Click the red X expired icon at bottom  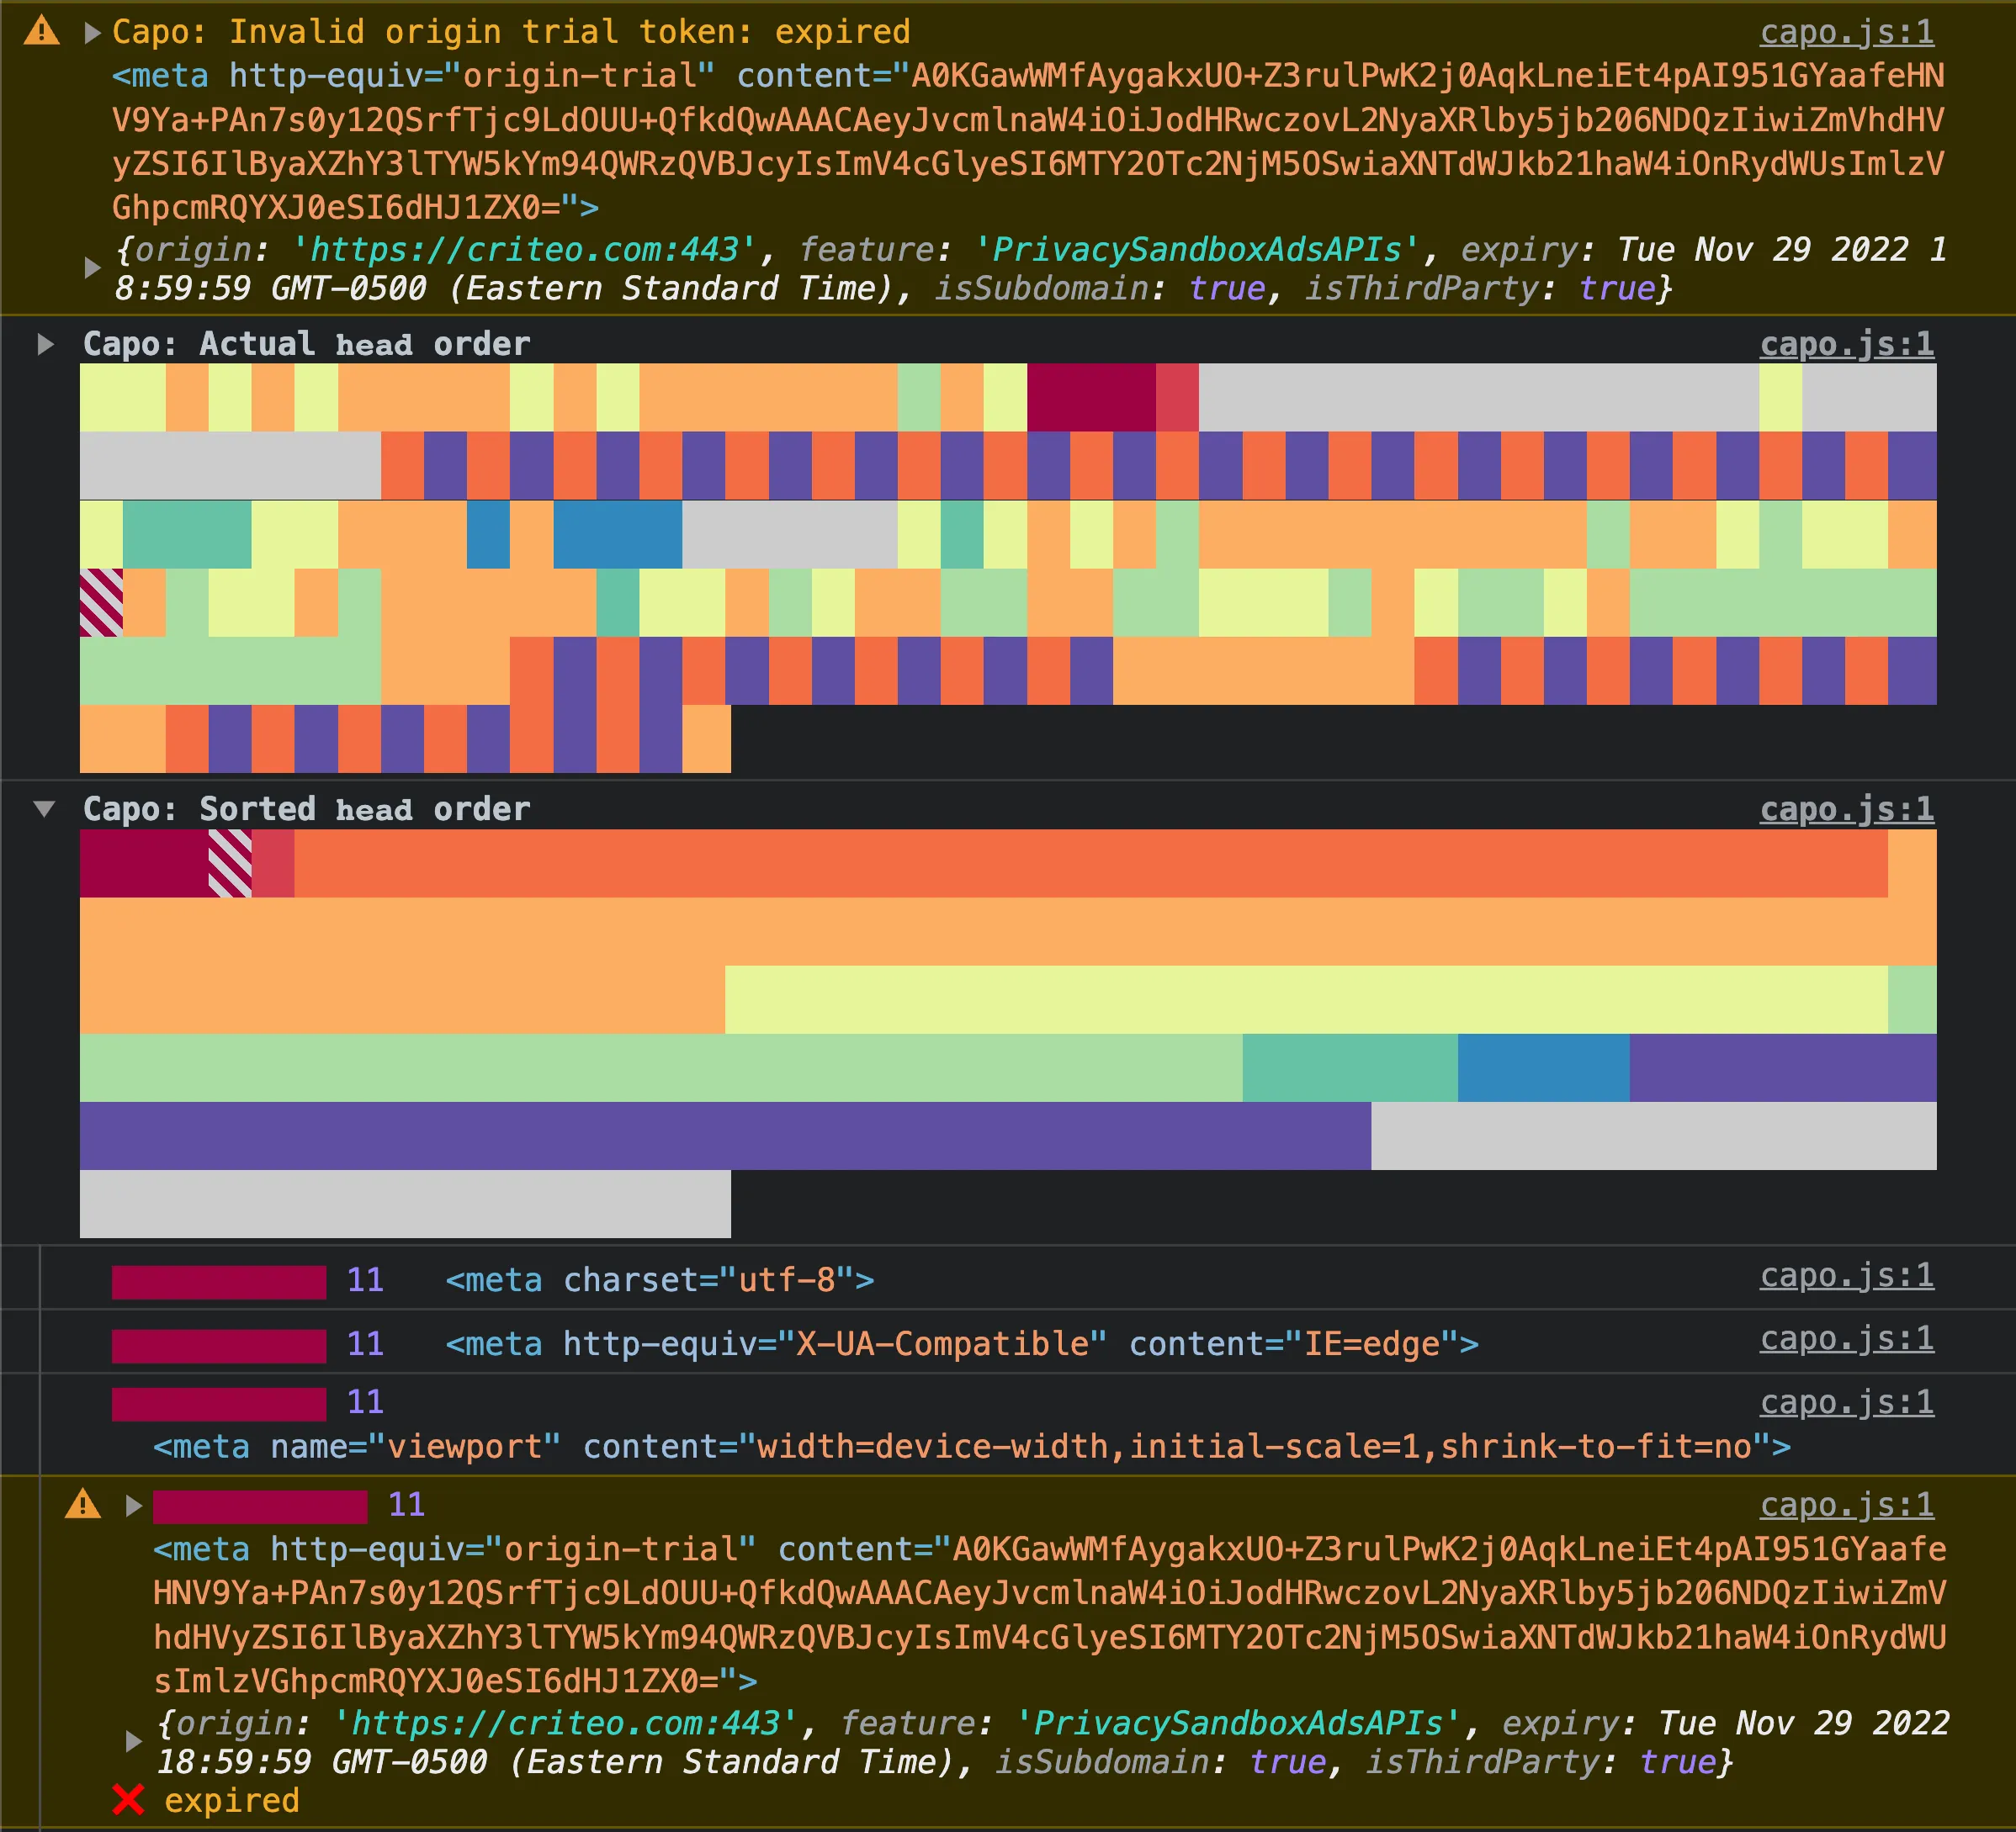(129, 1798)
